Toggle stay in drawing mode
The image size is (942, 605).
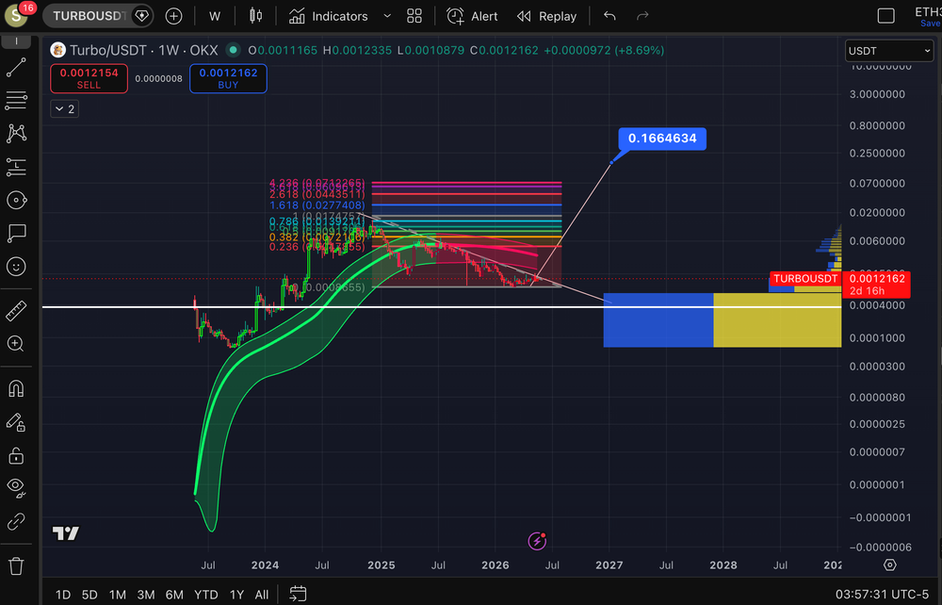point(16,422)
